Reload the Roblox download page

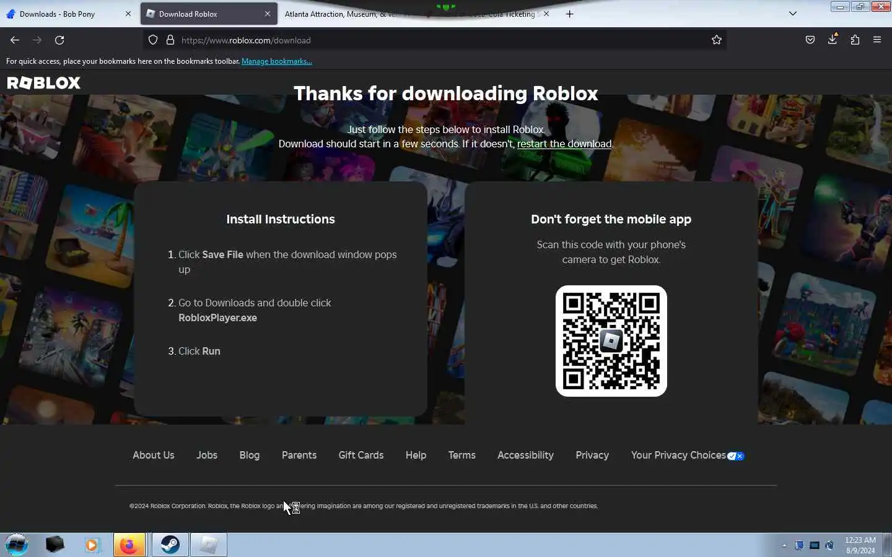[x=59, y=40]
